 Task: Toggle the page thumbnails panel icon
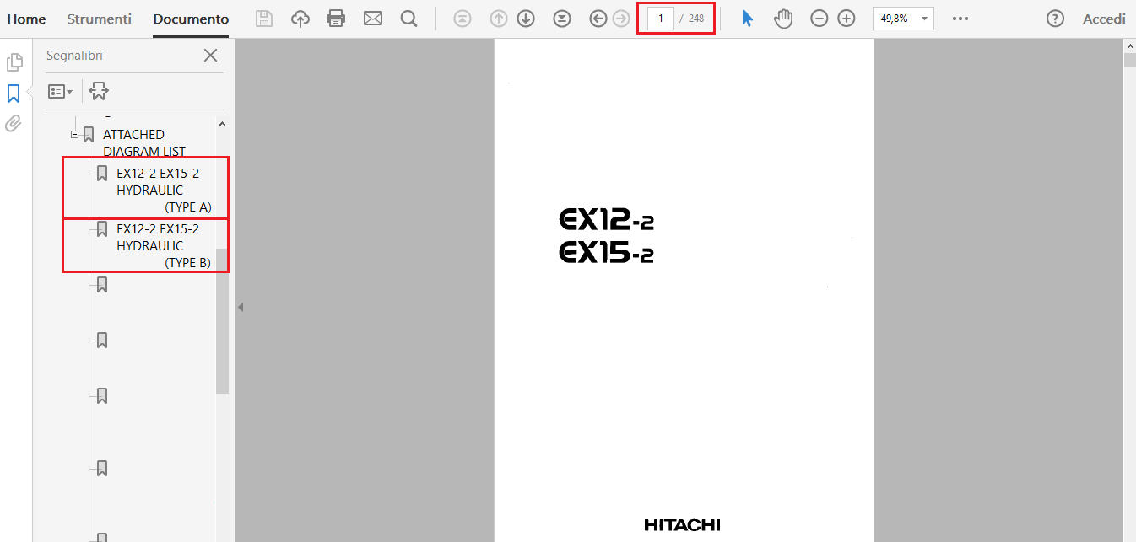coord(14,62)
